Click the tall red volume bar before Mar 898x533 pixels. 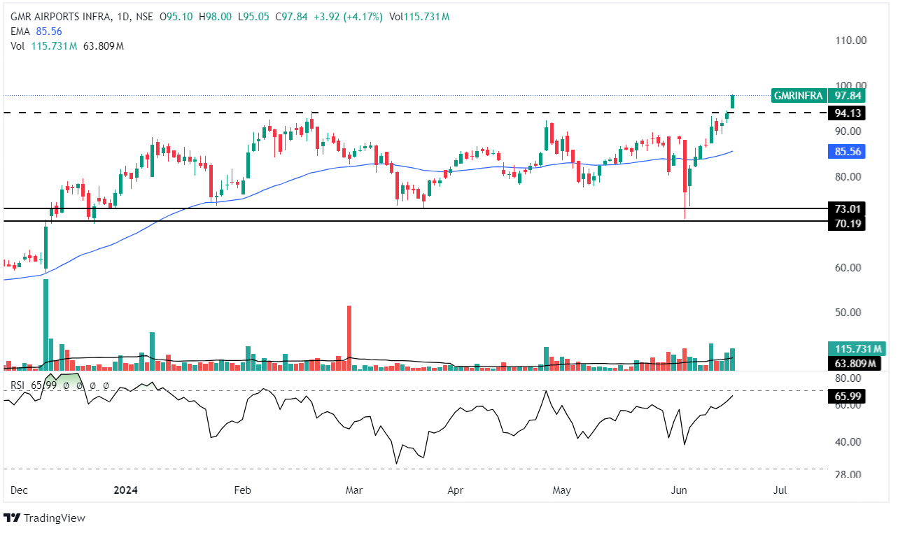click(349, 336)
